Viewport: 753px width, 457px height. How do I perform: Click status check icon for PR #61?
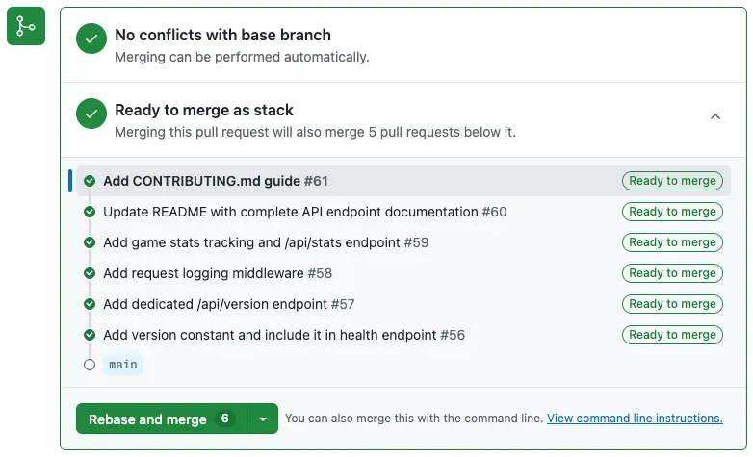coord(90,181)
